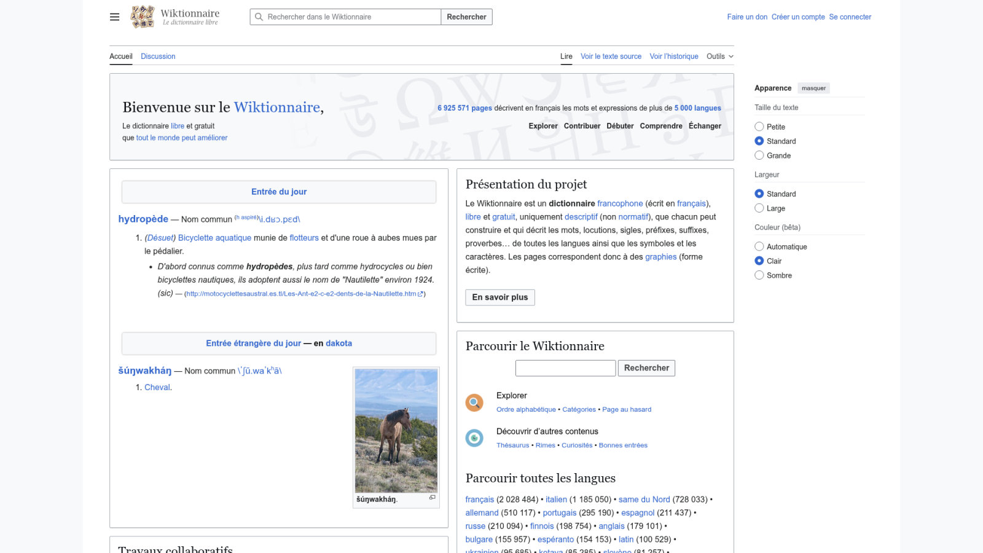Select Sombre color mode
983x553 pixels.
pyautogui.click(x=759, y=275)
